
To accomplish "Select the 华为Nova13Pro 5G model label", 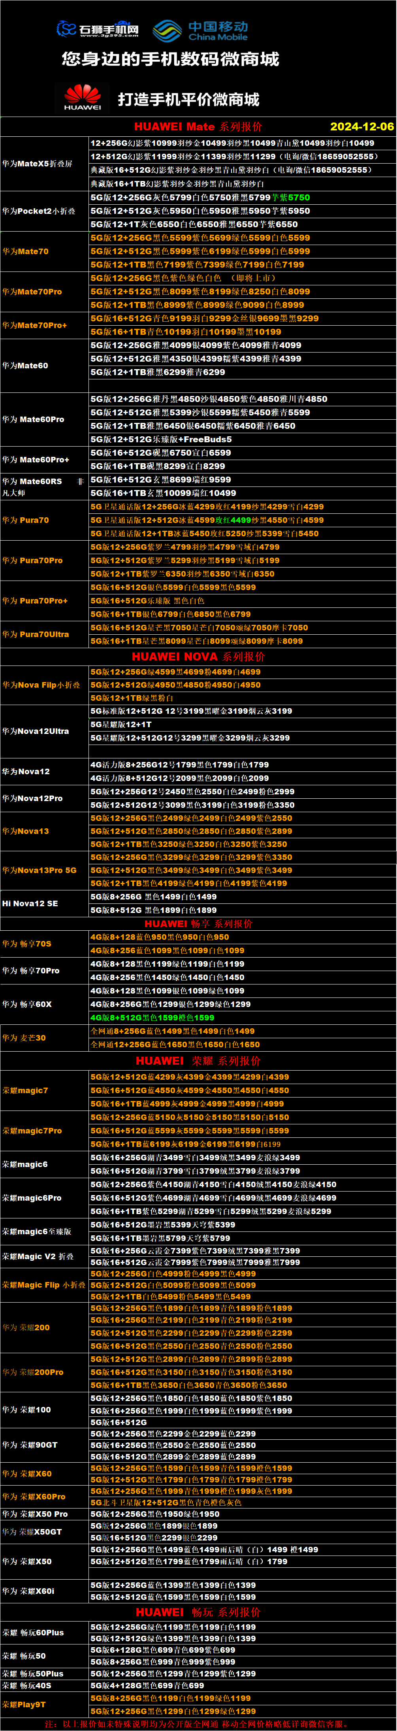I will pyautogui.click(x=39, y=870).
